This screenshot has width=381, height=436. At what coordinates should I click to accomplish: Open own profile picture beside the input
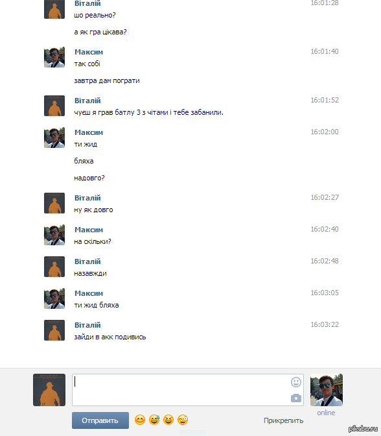click(49, 390)
